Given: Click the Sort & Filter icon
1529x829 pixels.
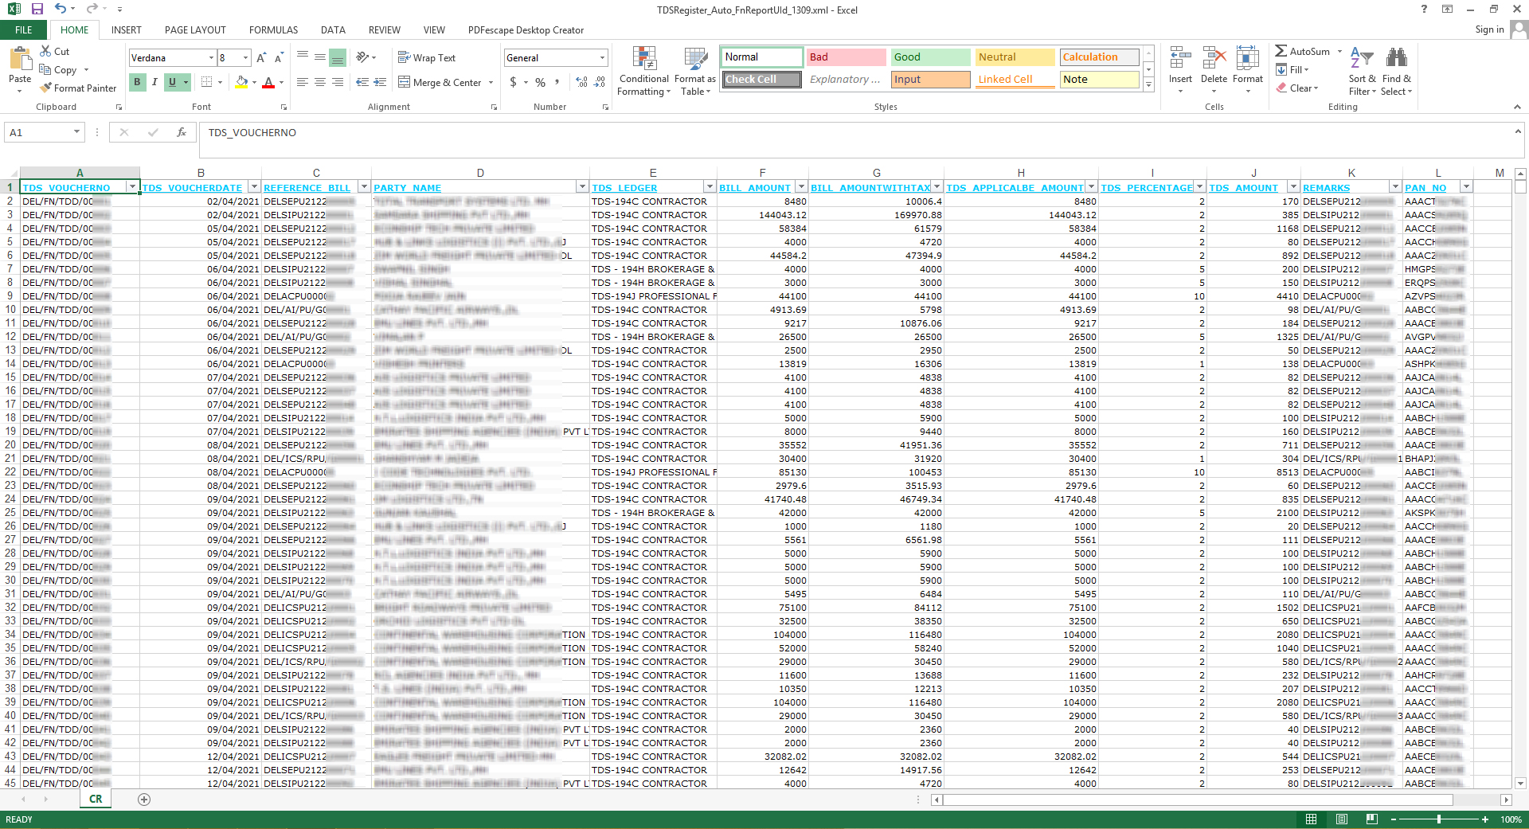Looking at the screenshot, I should point(1362,70).
